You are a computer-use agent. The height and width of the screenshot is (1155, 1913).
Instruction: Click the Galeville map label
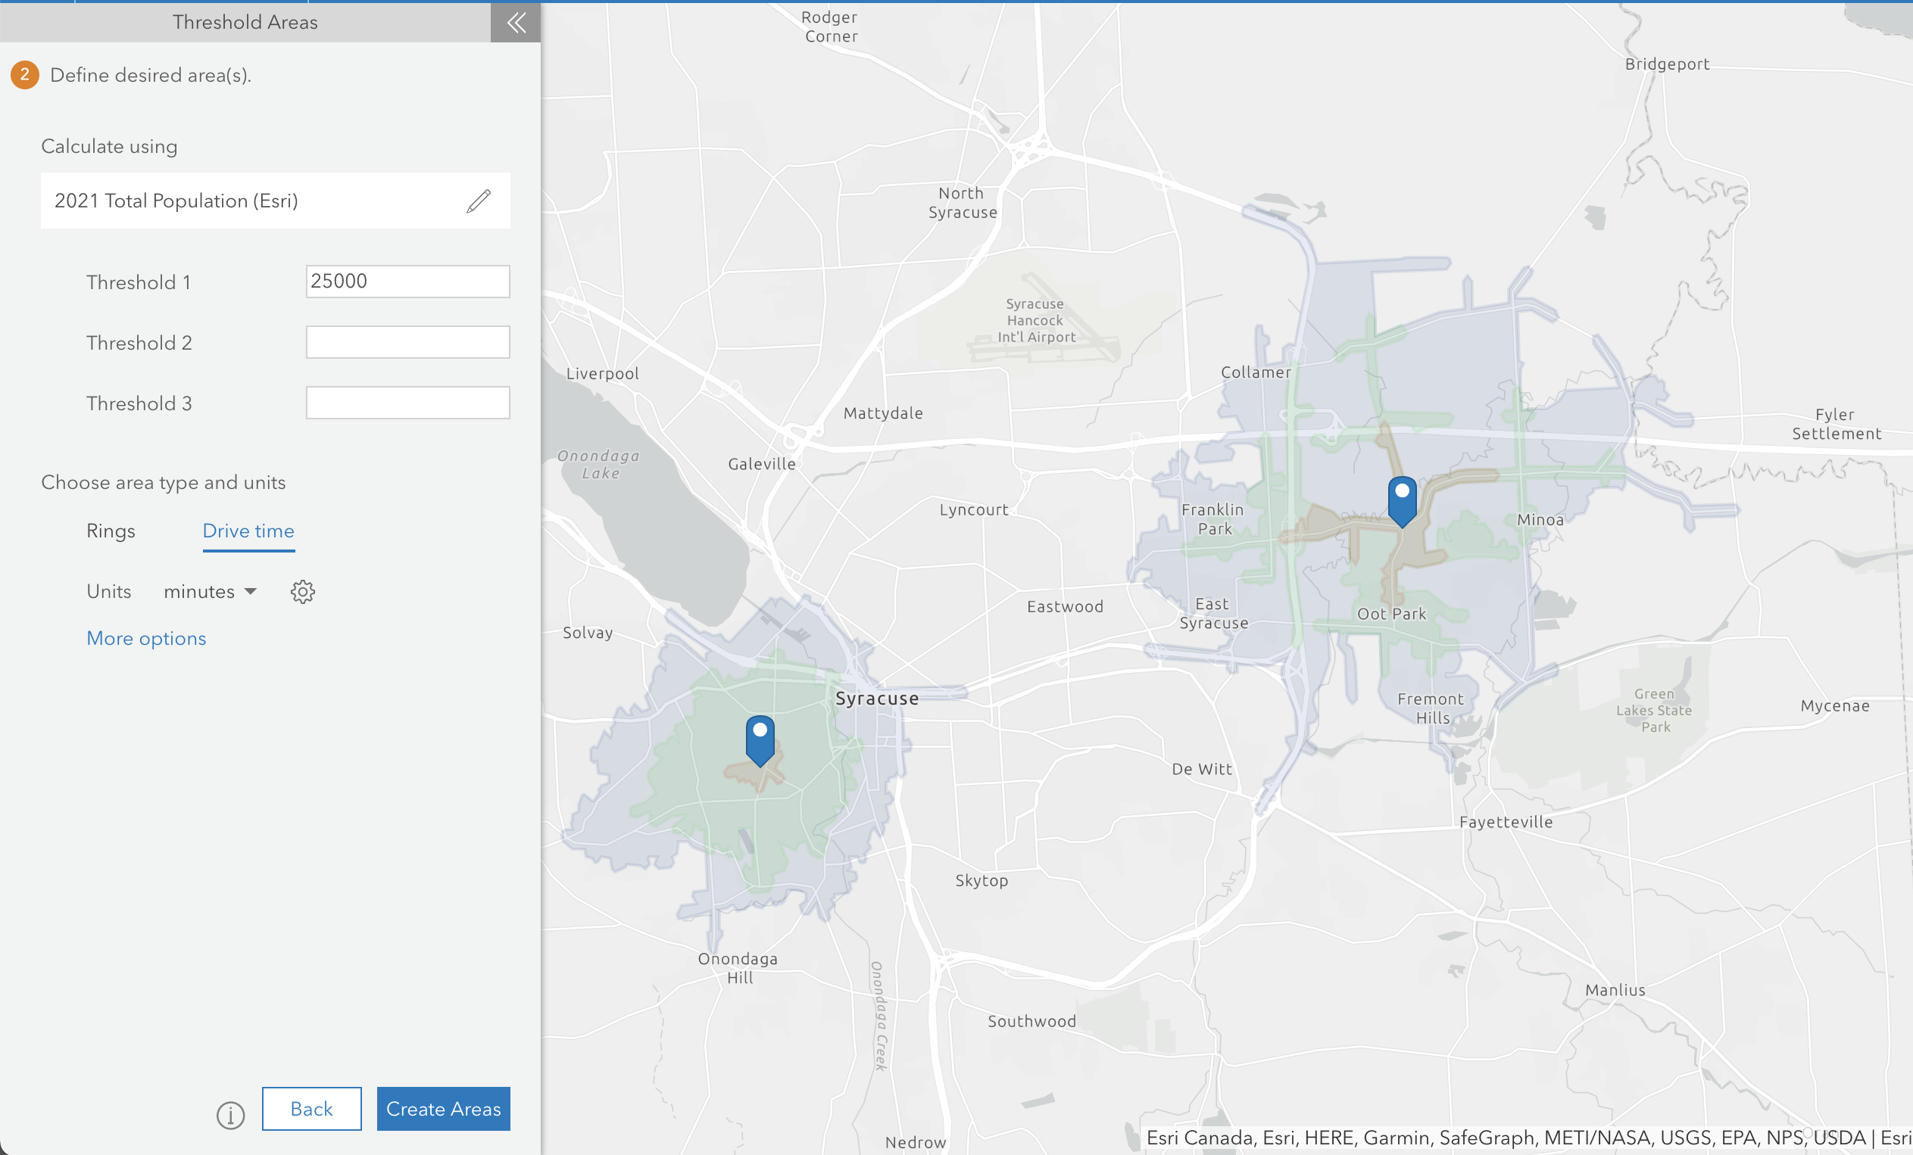tap(762, 464)
